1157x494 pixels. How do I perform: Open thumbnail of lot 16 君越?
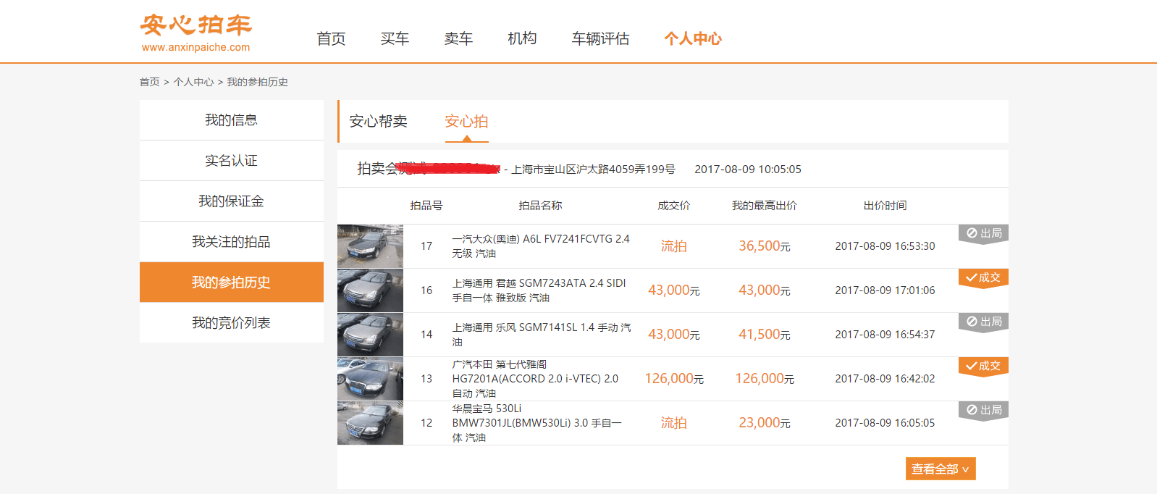pyautogui.click(x=370, y=290)
